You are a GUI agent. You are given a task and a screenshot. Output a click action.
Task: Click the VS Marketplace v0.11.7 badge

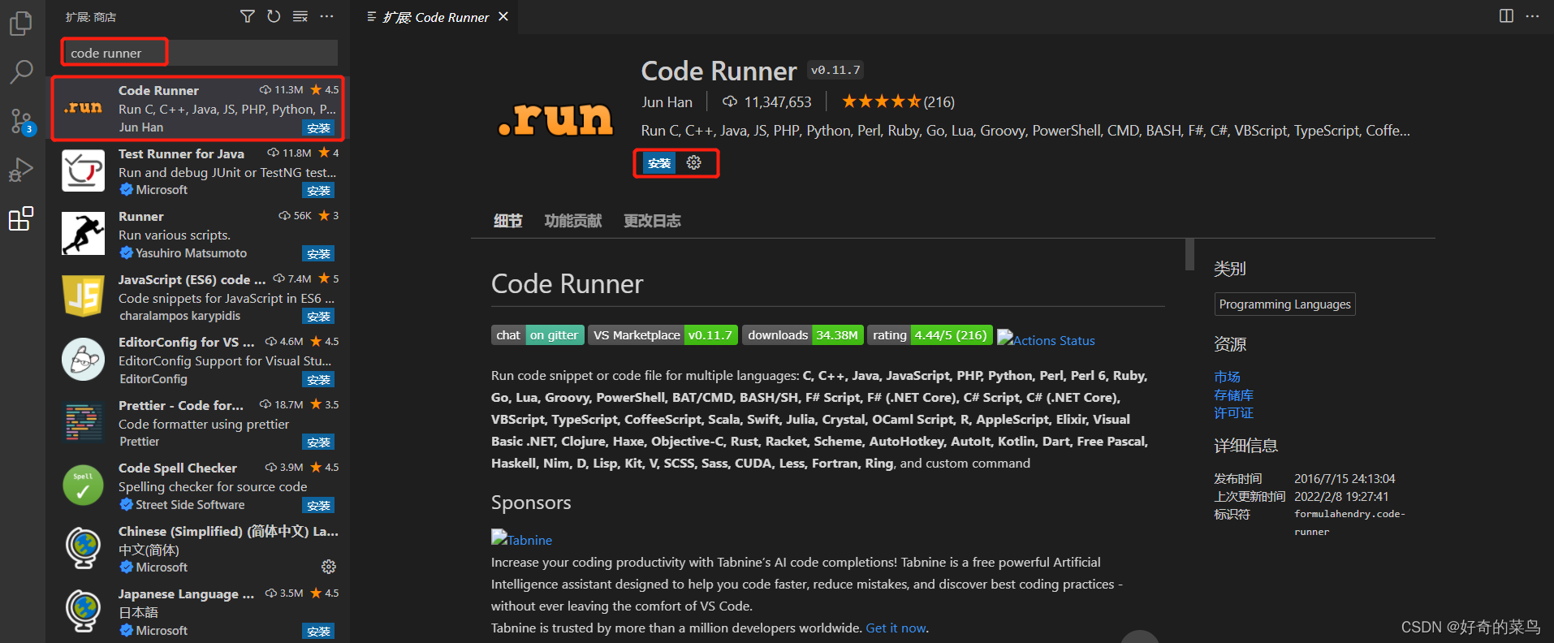[x=663, y=335]
